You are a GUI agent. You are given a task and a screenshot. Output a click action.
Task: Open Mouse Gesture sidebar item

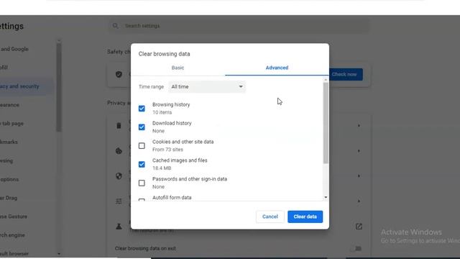point(14,217)
